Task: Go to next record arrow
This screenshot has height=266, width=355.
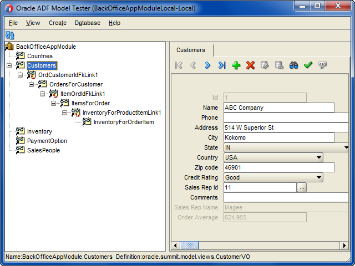Action: click(207, 65)
